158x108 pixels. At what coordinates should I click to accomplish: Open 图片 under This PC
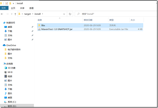(x=10, y=80)
